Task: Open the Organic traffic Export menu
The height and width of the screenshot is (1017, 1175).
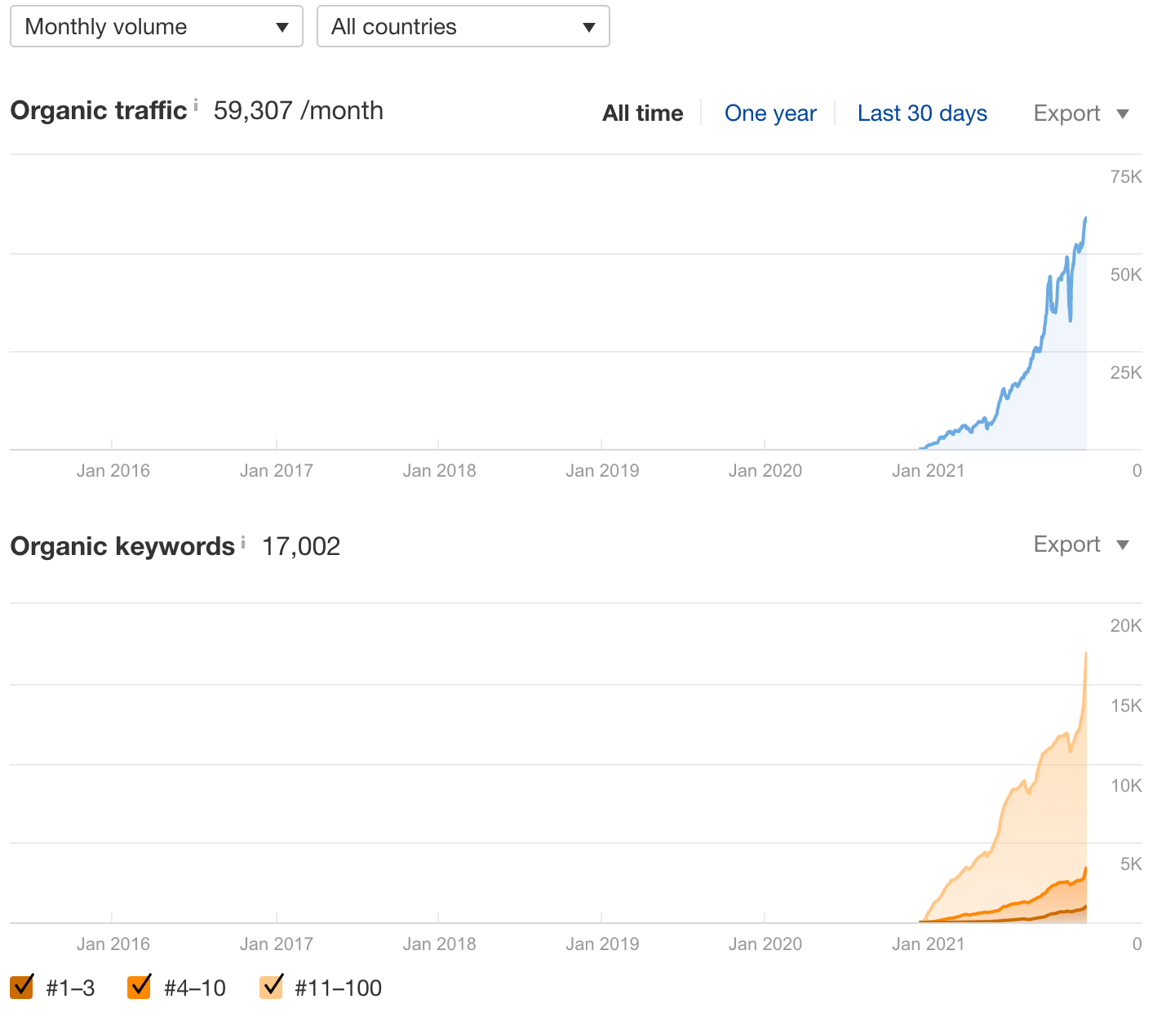Action: 1081,113
